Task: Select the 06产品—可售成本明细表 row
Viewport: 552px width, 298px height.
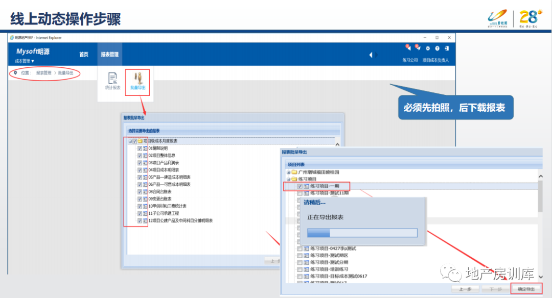Action: [x=169, y=185]
